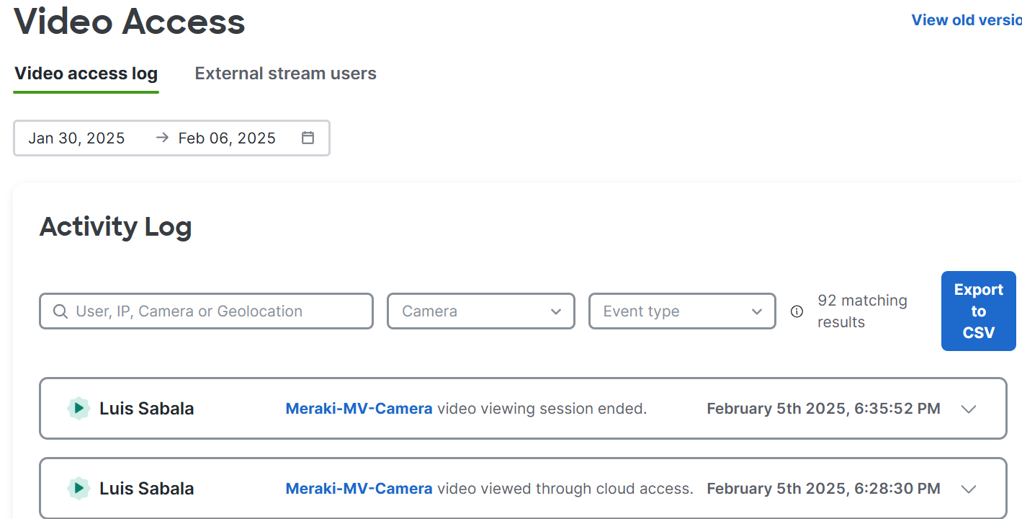The width and height of the screenshot is (1022, 519).
Task: Click play icon on session ended row
Action: tap(78, 409)
